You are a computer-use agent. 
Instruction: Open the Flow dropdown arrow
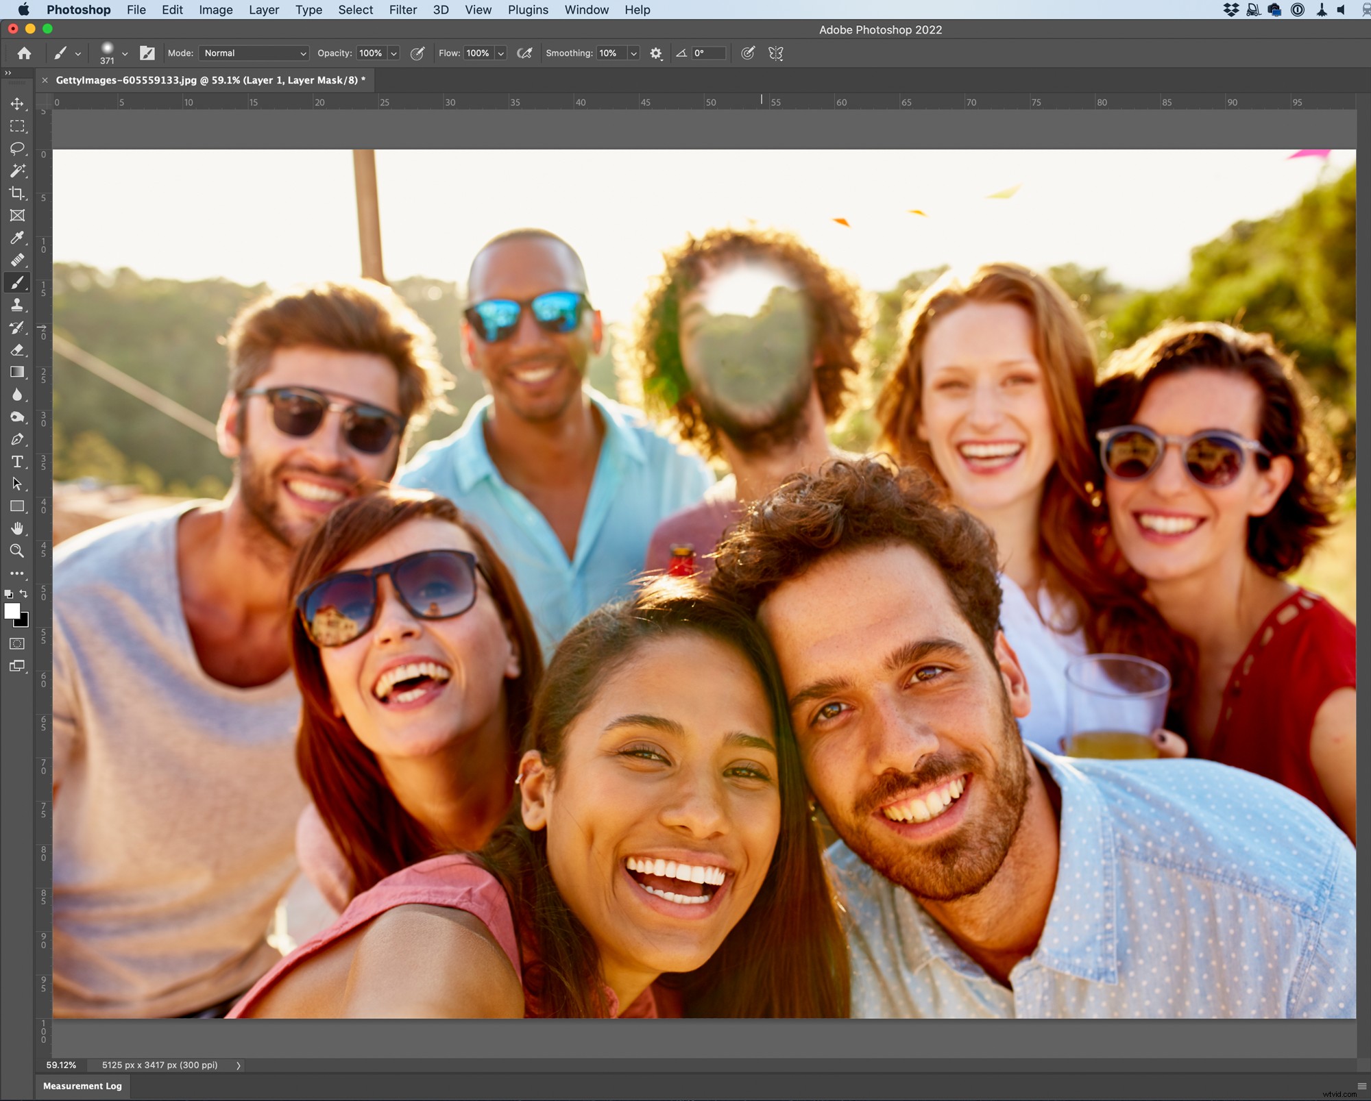501,53
